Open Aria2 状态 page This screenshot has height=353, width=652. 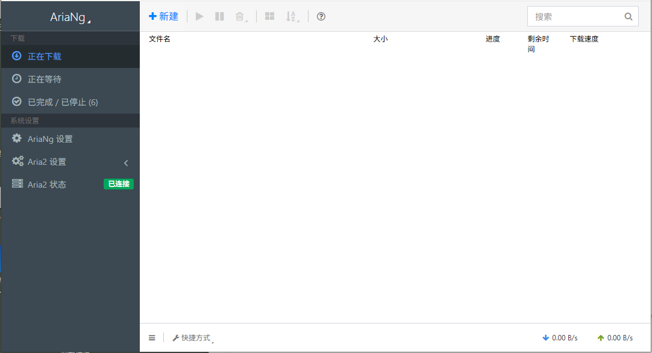point(46,184)
